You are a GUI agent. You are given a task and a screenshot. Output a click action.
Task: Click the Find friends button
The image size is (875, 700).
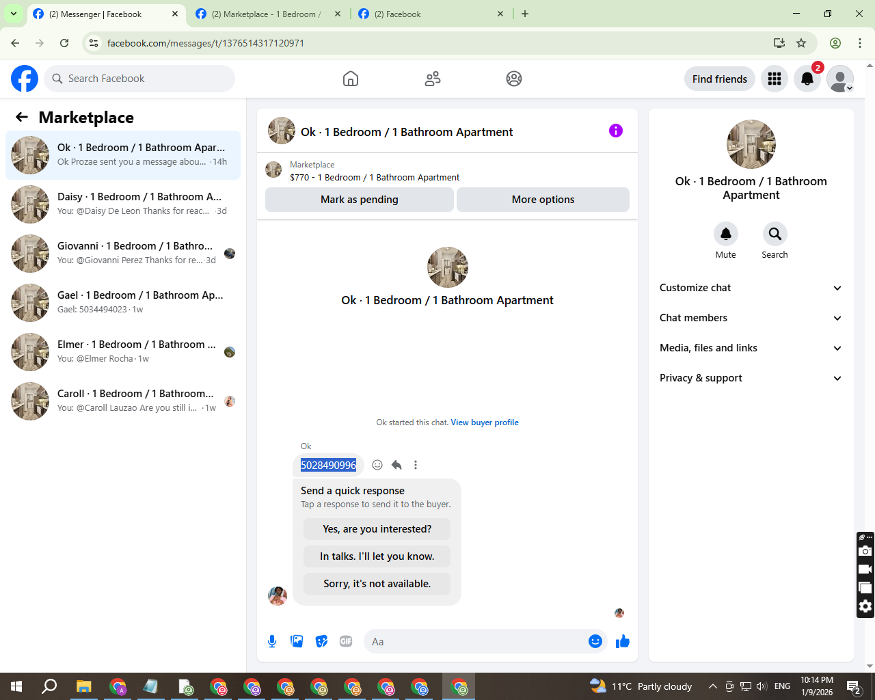tap(720, 79)
